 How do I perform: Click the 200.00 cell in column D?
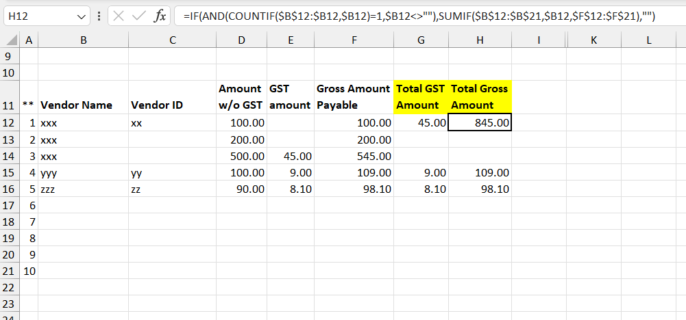click(x=242, y=139)
